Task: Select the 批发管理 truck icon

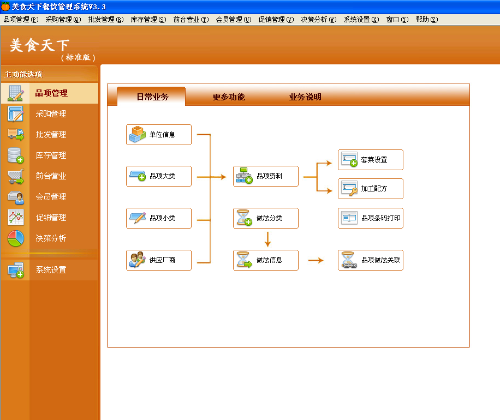Action: (x=15, y=135)
